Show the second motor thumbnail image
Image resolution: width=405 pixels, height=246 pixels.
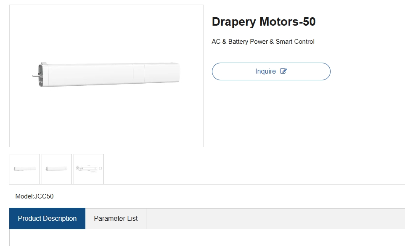pos(57,169)
